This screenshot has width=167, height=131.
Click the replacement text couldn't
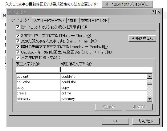tap(68, 77)
